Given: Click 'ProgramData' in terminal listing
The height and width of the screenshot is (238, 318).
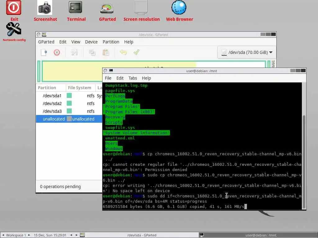Looking at the screenshot, I should 119,101.
